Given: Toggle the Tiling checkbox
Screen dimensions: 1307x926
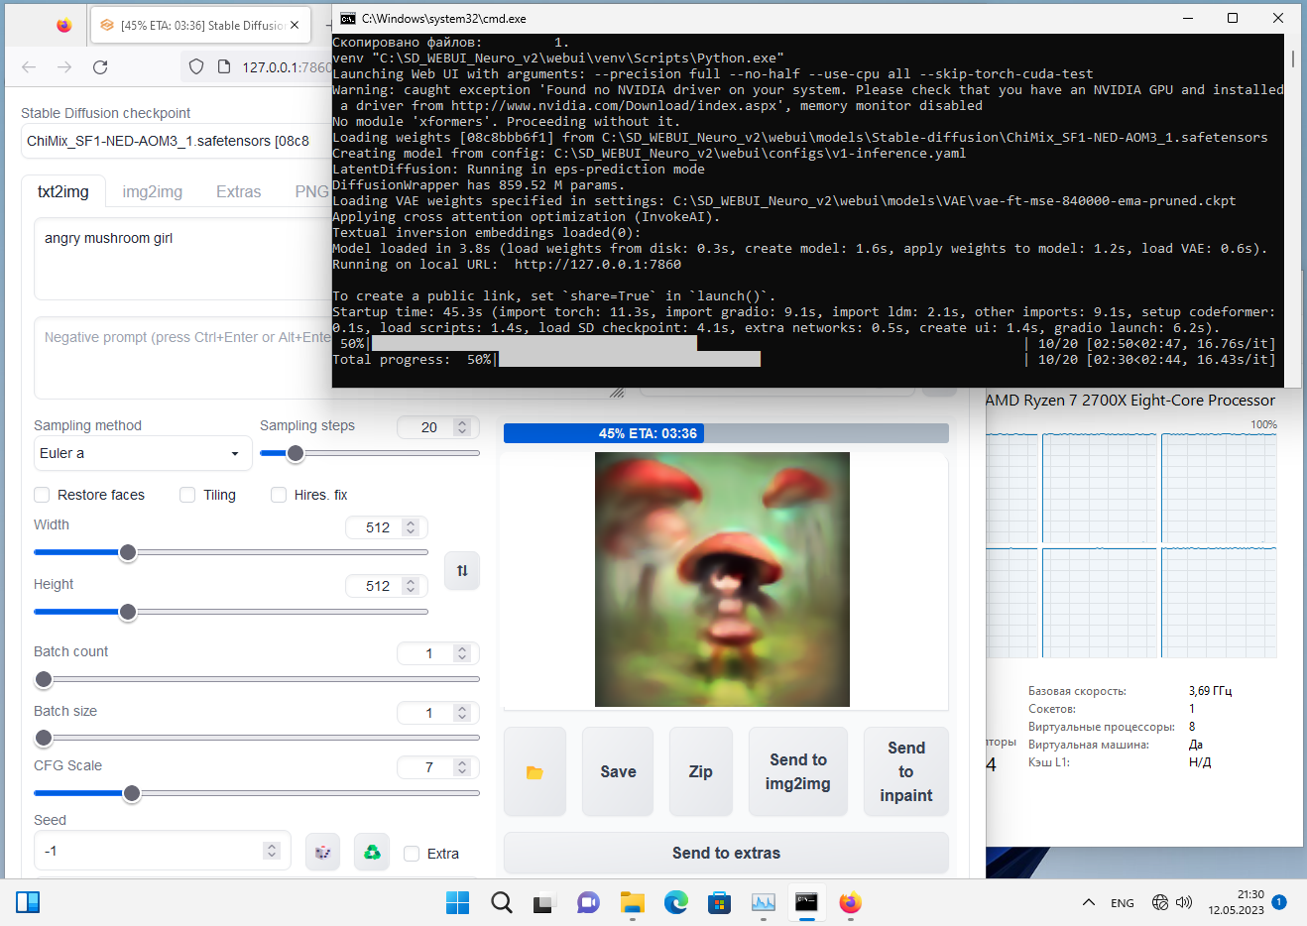Looking at the screenshot, I should coord(187,495).
